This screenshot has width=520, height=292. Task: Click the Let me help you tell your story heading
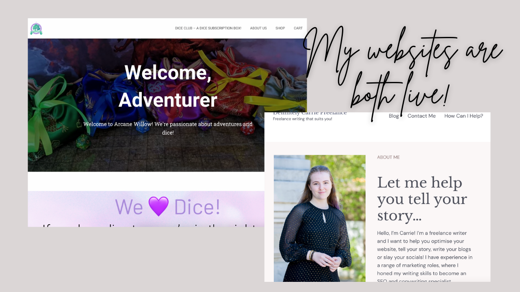422,199
